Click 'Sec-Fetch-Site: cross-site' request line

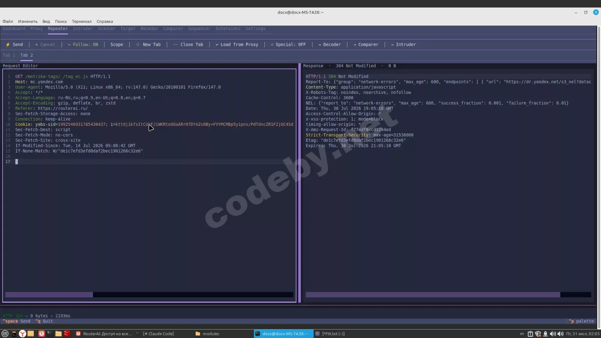48,140
